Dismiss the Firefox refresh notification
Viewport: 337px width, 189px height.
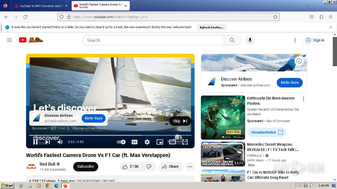[x=331, y=27]
